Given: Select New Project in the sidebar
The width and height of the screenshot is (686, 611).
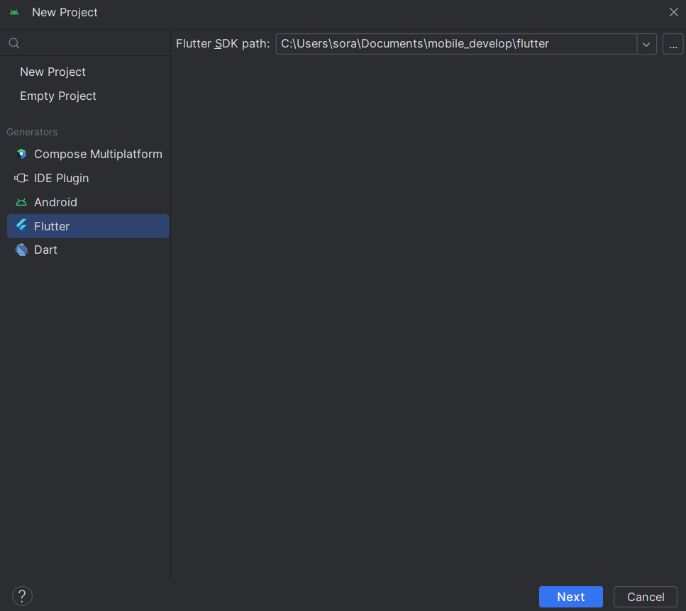Looking at the screenshot, I should pyautogui.click(x=52, y=72).
